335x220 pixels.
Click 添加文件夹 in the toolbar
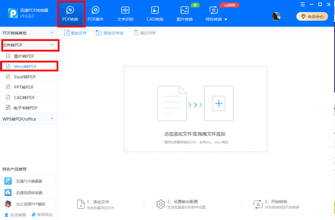pyautogui.click(x=110, y=33)
